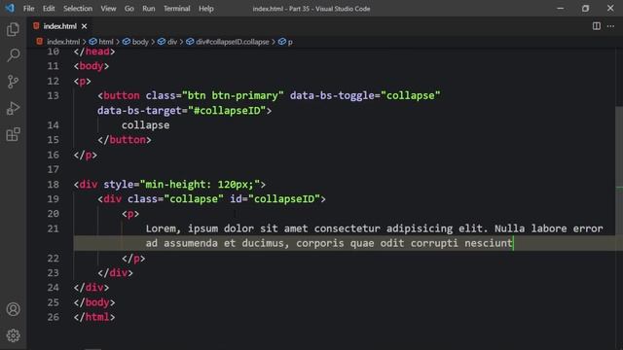This screenshot has height=350, width=623.
Task: Place cursor on "#collapseID" target value
Action: (227, 111)
